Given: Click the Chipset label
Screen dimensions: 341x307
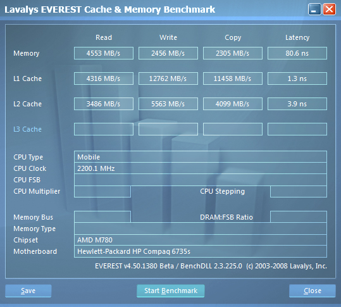Looking at the screenshot, I should (26, 240).
